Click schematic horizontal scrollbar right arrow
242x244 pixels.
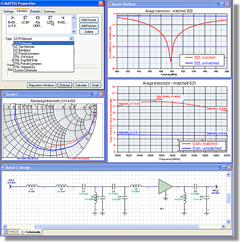click(x=223, y=226)
